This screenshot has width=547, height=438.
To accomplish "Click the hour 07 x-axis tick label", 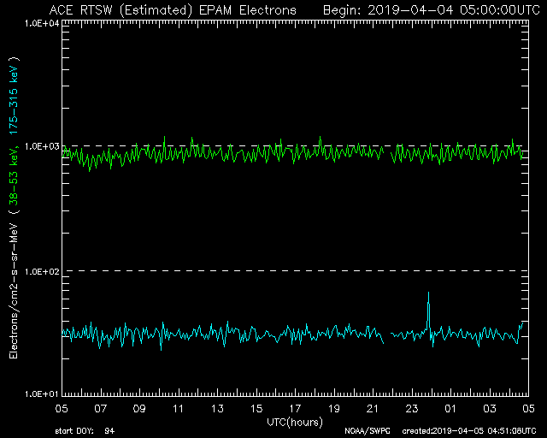I will click(x=101, y=408).
